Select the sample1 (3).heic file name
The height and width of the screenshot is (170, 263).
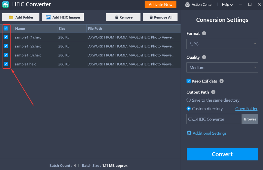pyautogui.click(x=28, y=55)
